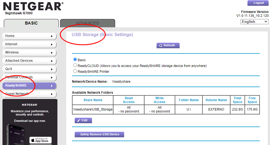Expand the QoS menu arrow
The height and width of the screenshot is (145, 270).
(52, 69)
